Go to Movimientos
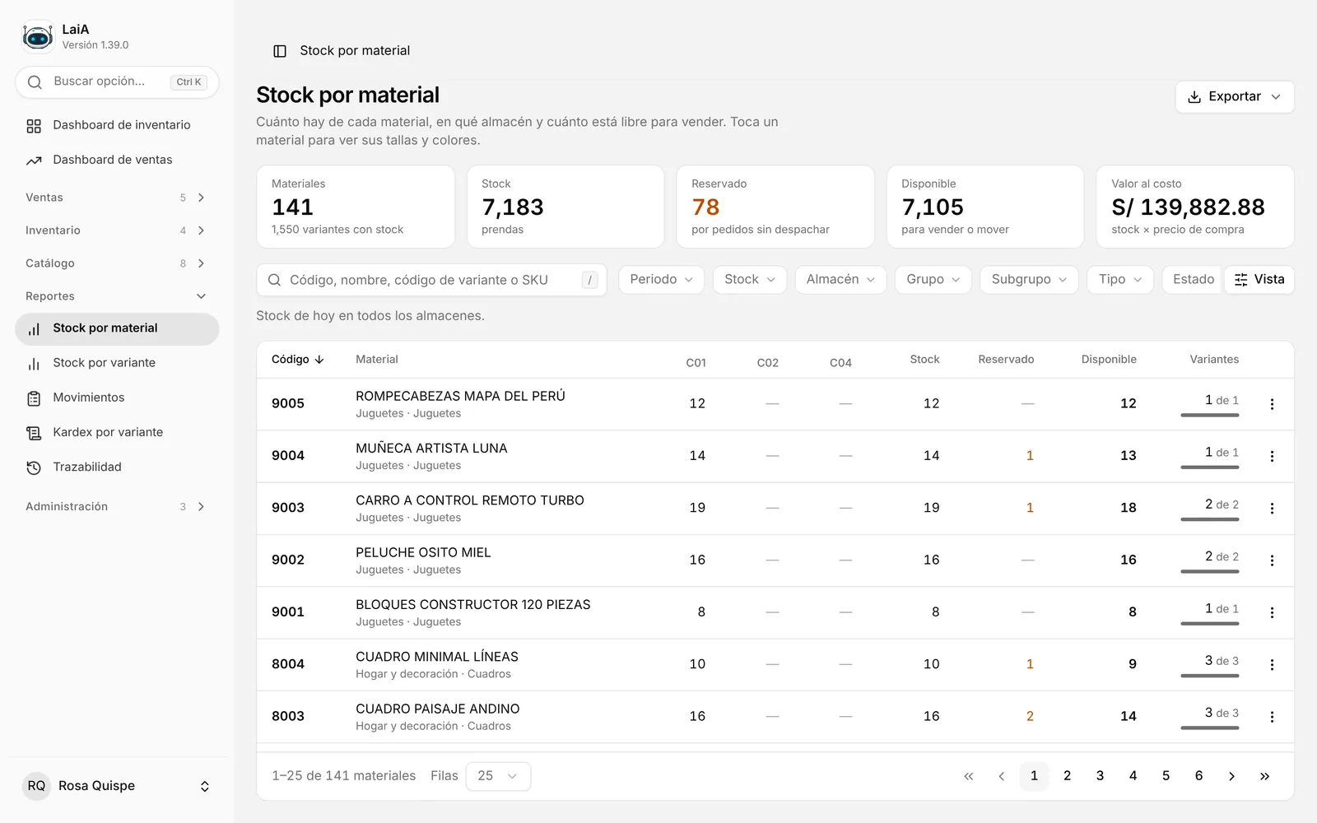Image resolution: width=1317 pixels, height=823 pixels. click(117, 398)
